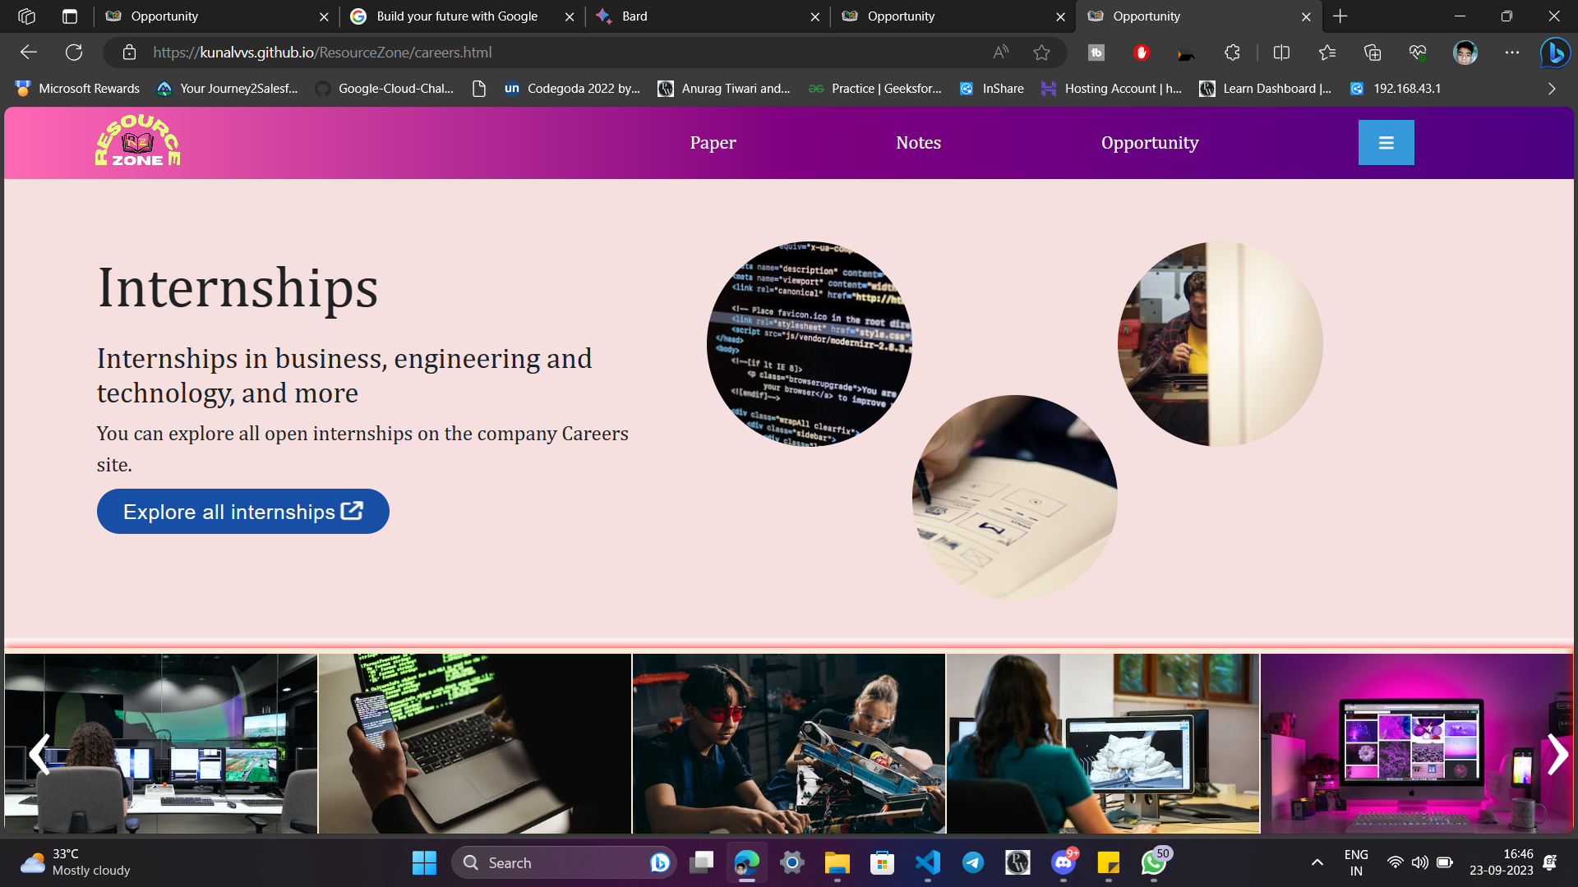Screen dimensions: 1578x887
Task: Open the Opportunity nav menu item
Action: pos(1150,143)
